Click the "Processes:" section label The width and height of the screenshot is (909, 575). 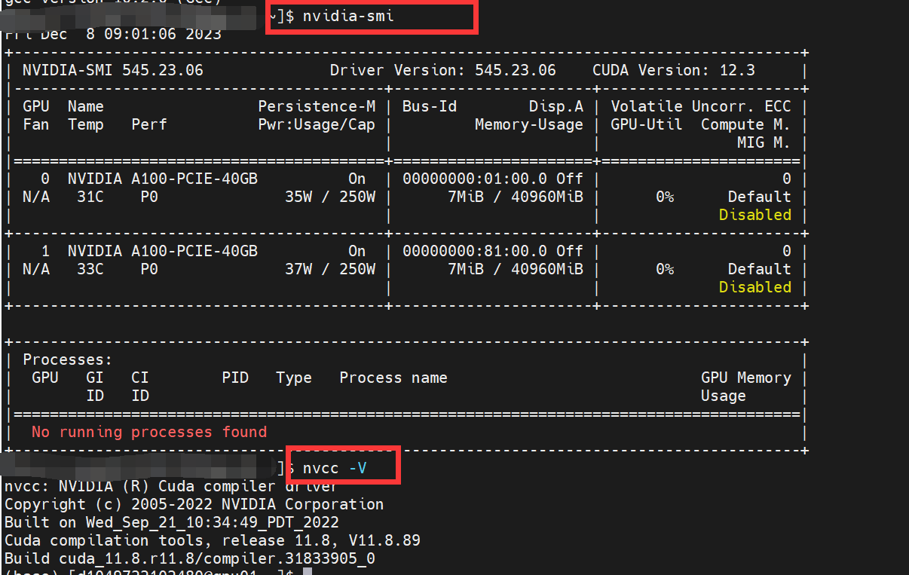tap(68, 359)
